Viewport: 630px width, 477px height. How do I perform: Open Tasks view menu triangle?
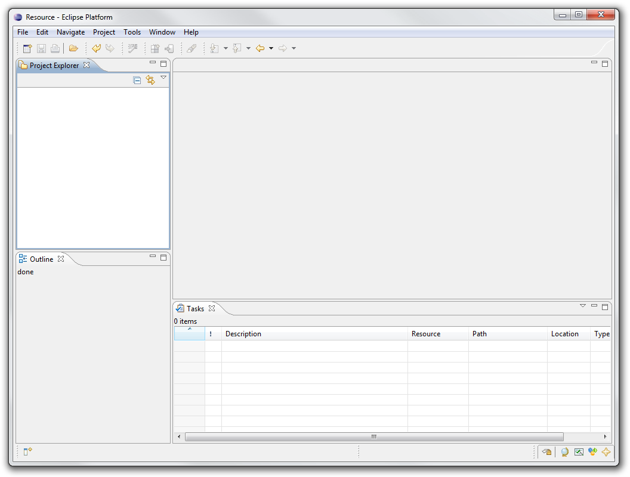coord(583,306)
